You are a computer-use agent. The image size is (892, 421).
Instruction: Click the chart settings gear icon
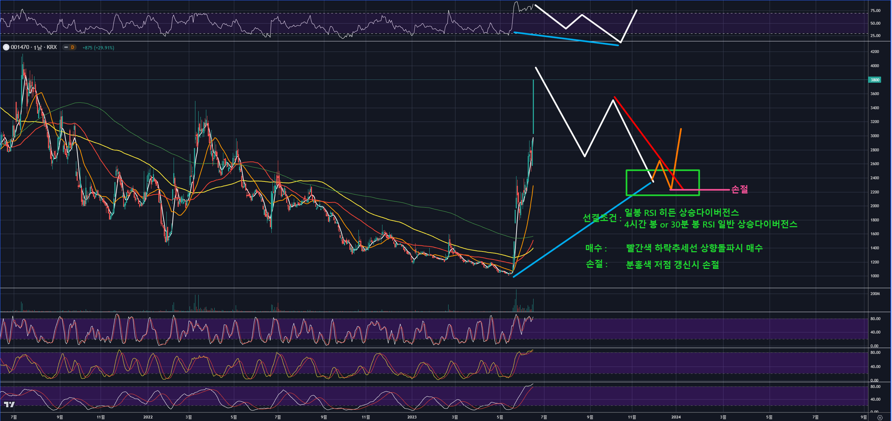880,417
